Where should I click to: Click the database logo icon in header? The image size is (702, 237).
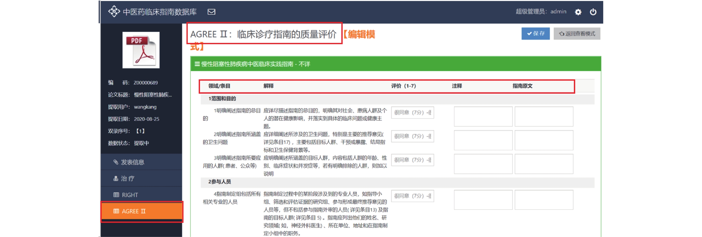coord(114,12)
